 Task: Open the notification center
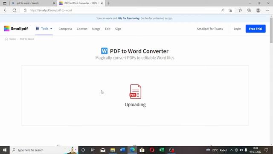266,150
